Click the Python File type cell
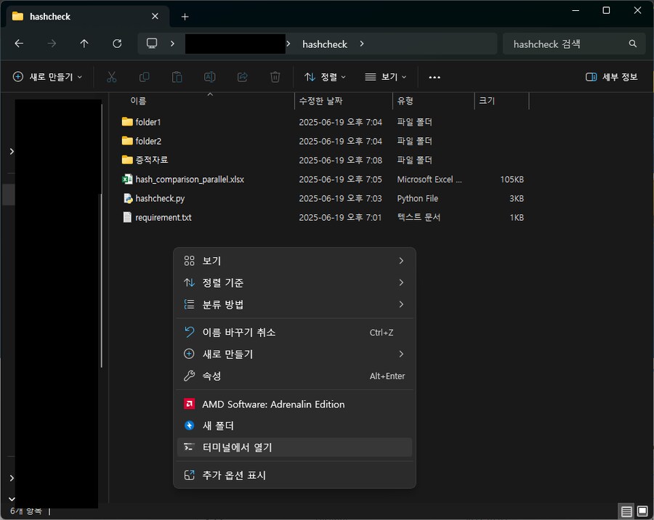 pos(418,198)
